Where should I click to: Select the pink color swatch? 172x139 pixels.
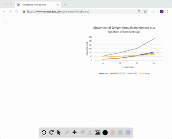tap(113, 133)
